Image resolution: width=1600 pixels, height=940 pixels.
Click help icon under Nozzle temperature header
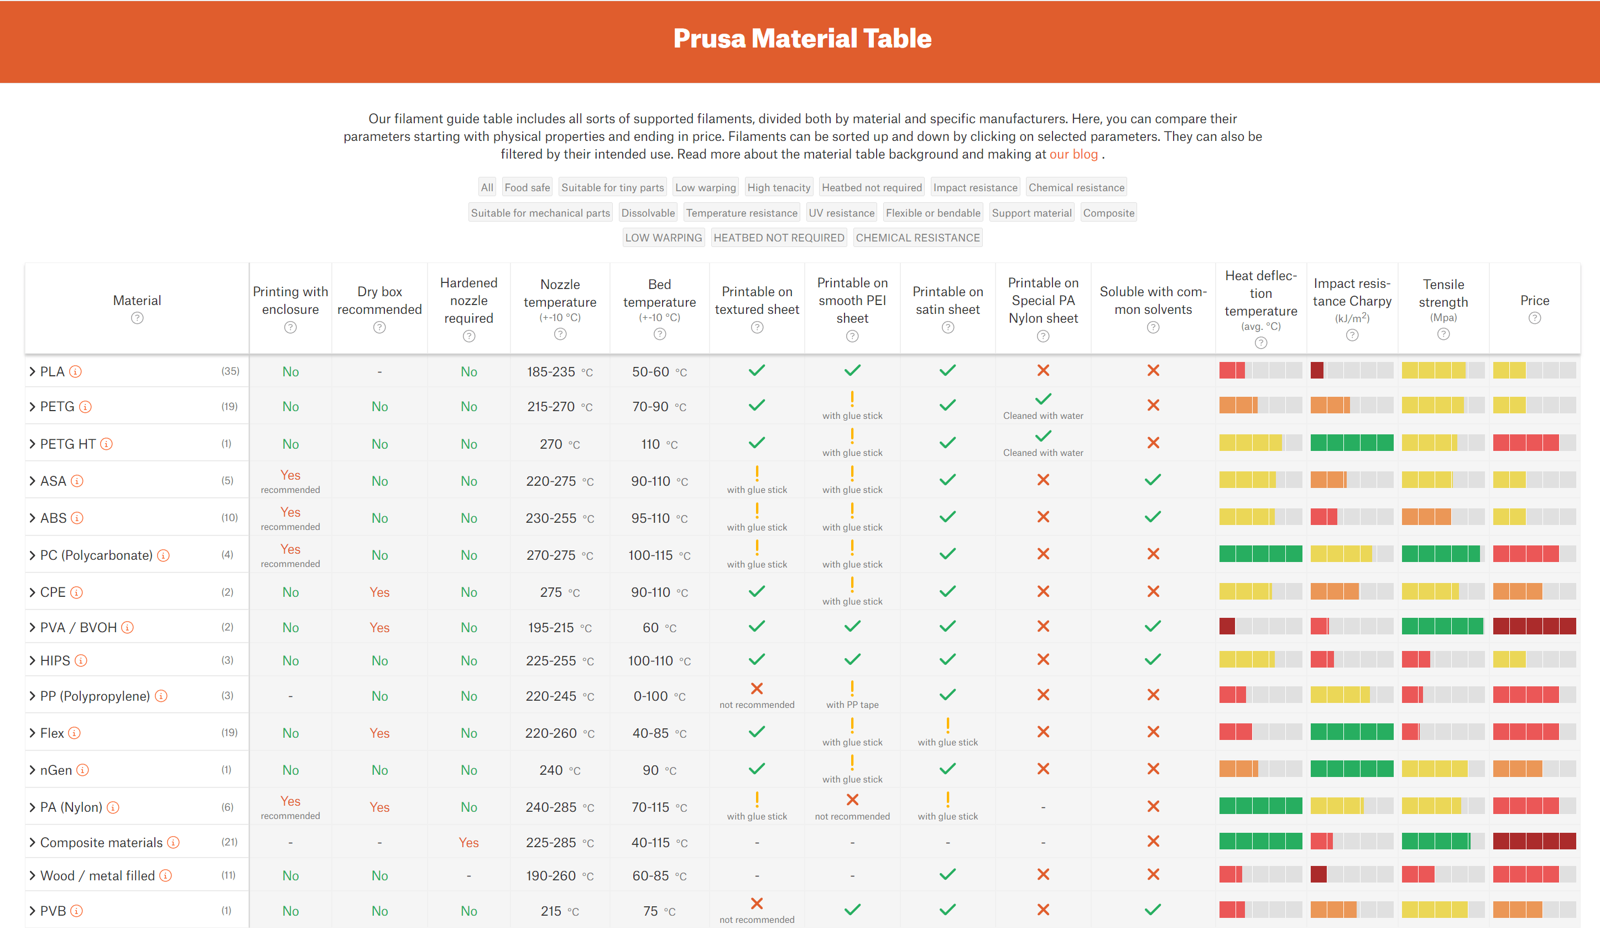pos(559,334)
